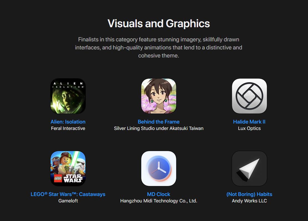Click Silver Lining Studio under Akatsuki Taiwan text

159,128
